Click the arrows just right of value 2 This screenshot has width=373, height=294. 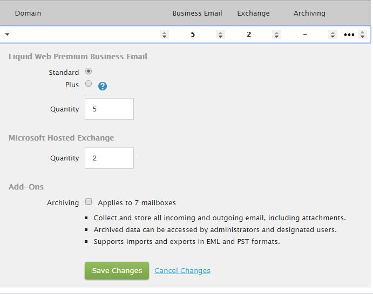click(x=277, y=34)
